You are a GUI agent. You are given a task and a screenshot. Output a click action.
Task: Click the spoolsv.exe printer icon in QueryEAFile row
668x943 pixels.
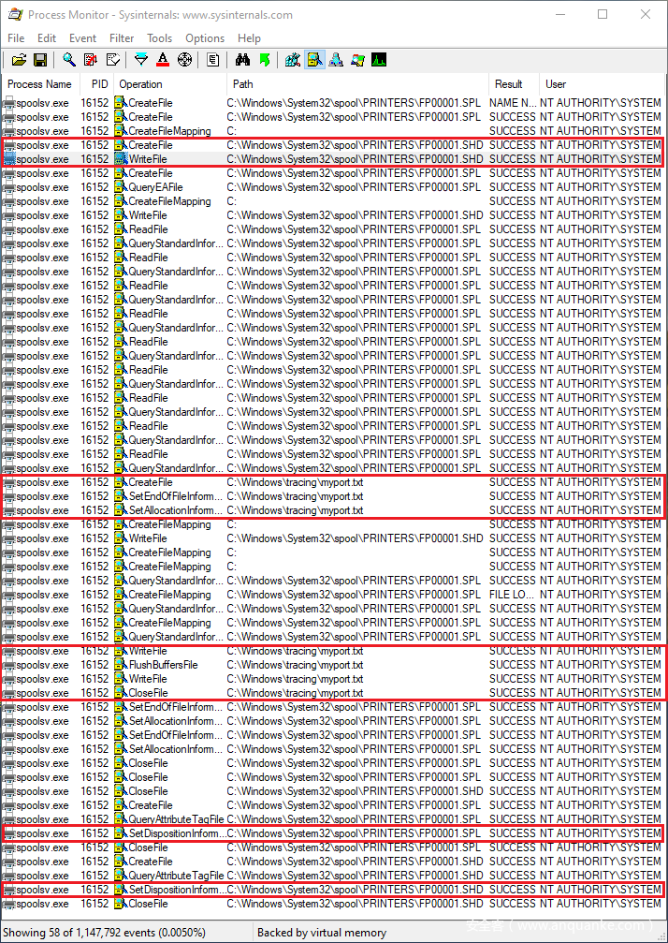click(9, 187)
